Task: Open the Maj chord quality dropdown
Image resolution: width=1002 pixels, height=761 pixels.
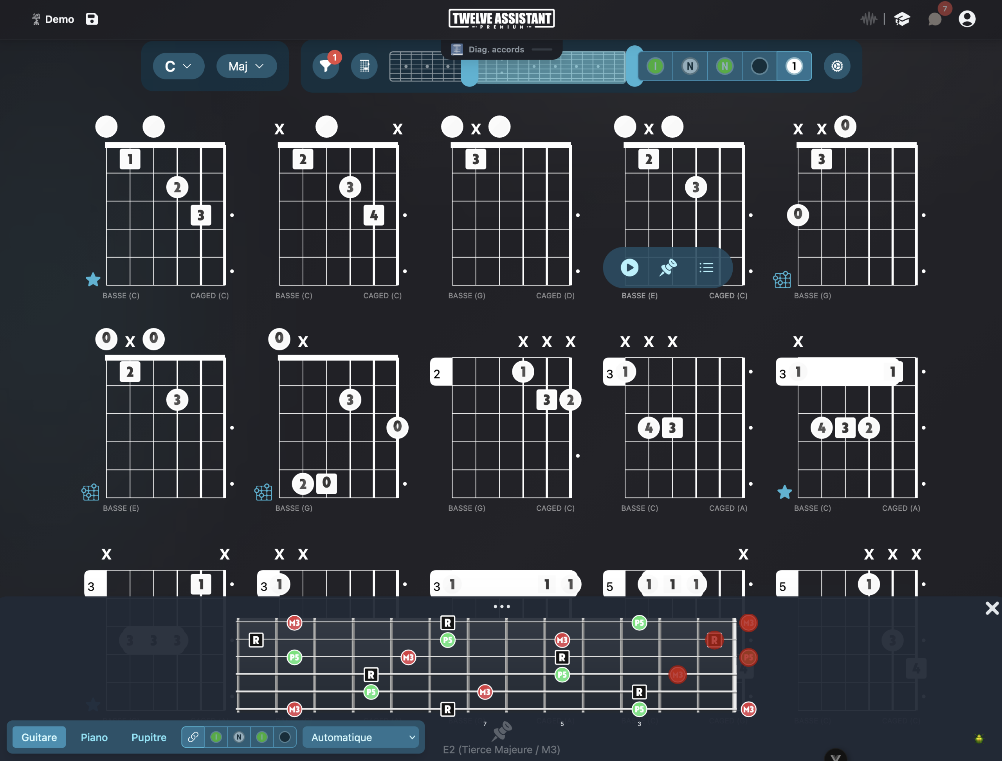Action: [x=246, y=66]
